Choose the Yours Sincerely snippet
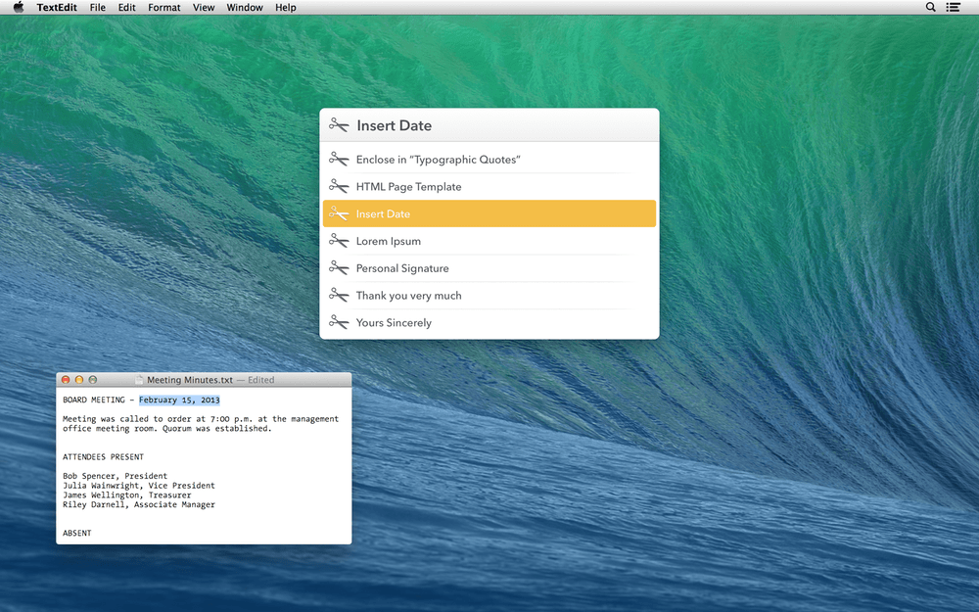This screenshot has height=612, width=979. click(489, 323)
